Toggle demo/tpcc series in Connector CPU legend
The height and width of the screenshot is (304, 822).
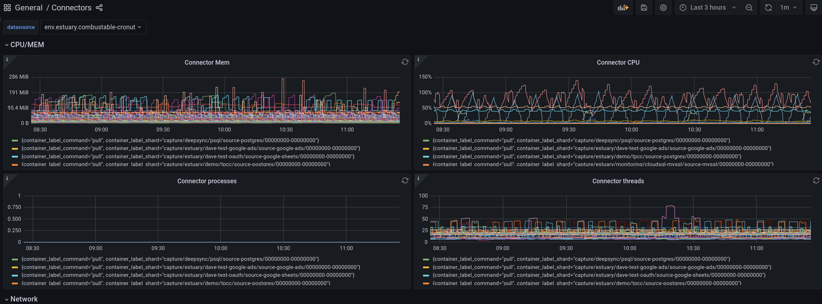pyautogui.click(x=587, y=156)
